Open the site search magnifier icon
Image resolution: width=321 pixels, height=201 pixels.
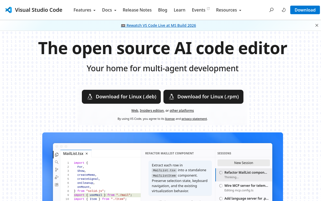[272, 10]
